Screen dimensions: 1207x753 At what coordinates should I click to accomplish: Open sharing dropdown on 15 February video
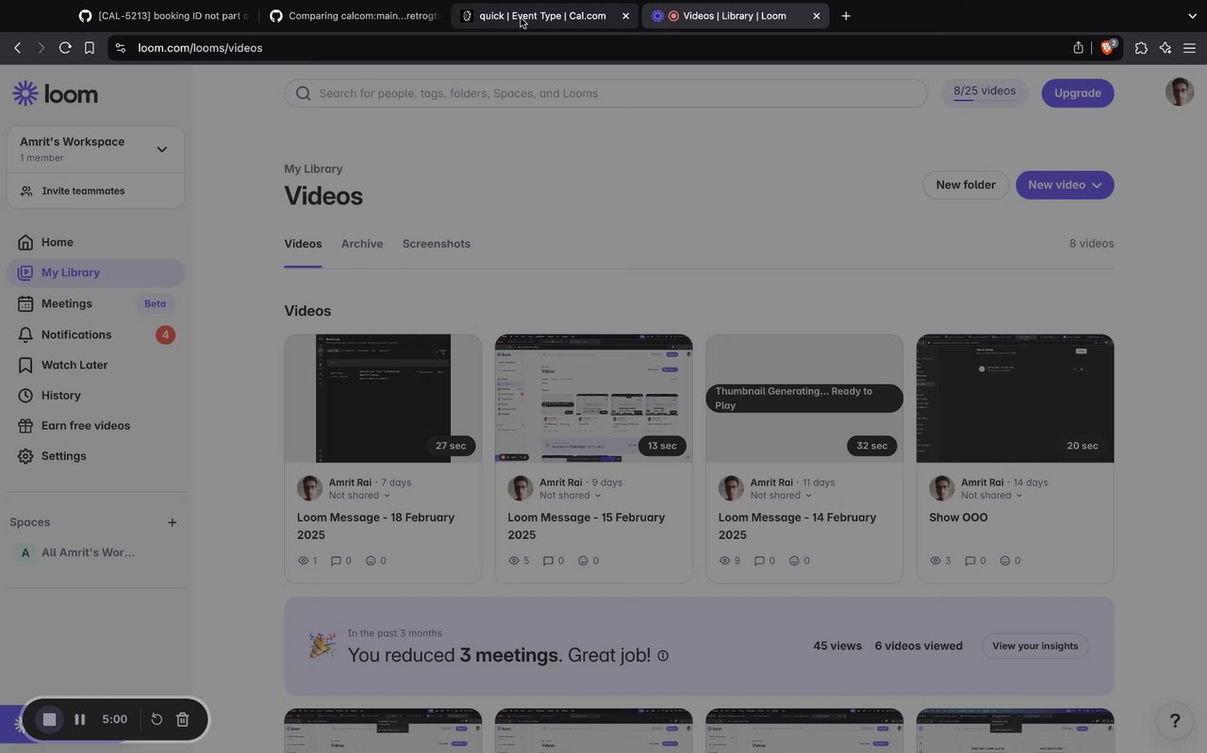[570, 495]
